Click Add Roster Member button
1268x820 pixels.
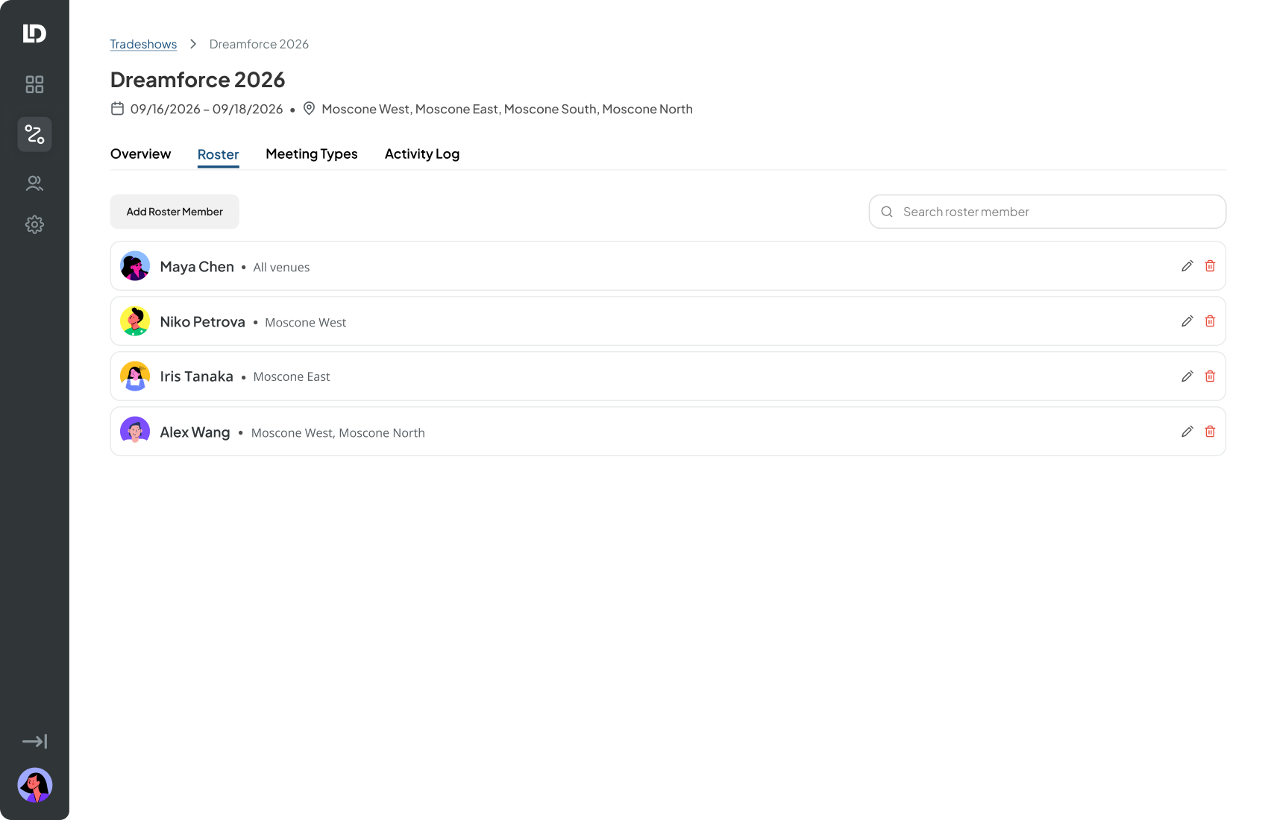point(175,212)
